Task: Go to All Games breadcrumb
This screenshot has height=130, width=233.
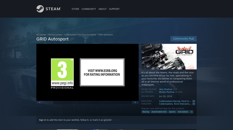Action: click(41, 35)
